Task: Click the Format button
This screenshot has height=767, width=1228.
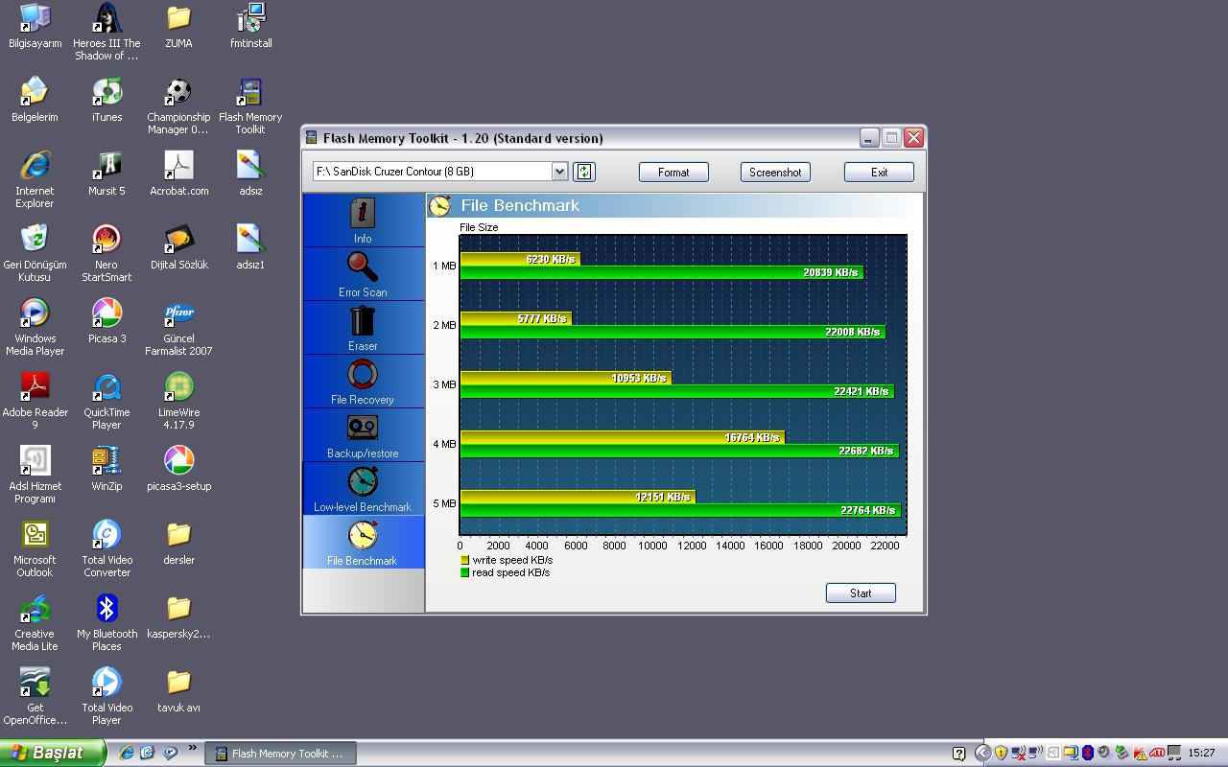Action: click(673, 173)
